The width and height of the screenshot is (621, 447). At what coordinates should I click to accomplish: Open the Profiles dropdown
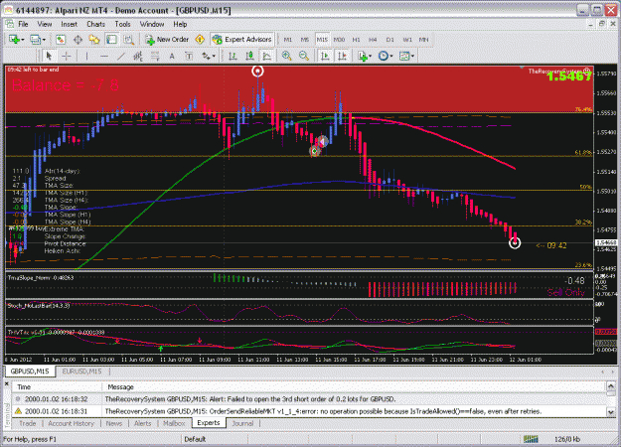38,40
